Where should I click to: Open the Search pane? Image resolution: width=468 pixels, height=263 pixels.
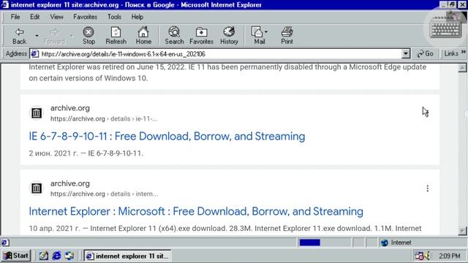tap(174, 36)
